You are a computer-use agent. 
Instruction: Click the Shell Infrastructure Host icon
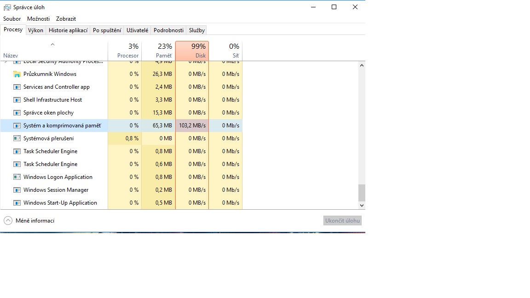pos(17,100)
